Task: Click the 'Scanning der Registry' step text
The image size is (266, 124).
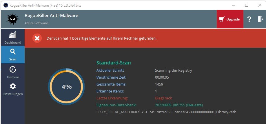Action: [x=174, y=70]
